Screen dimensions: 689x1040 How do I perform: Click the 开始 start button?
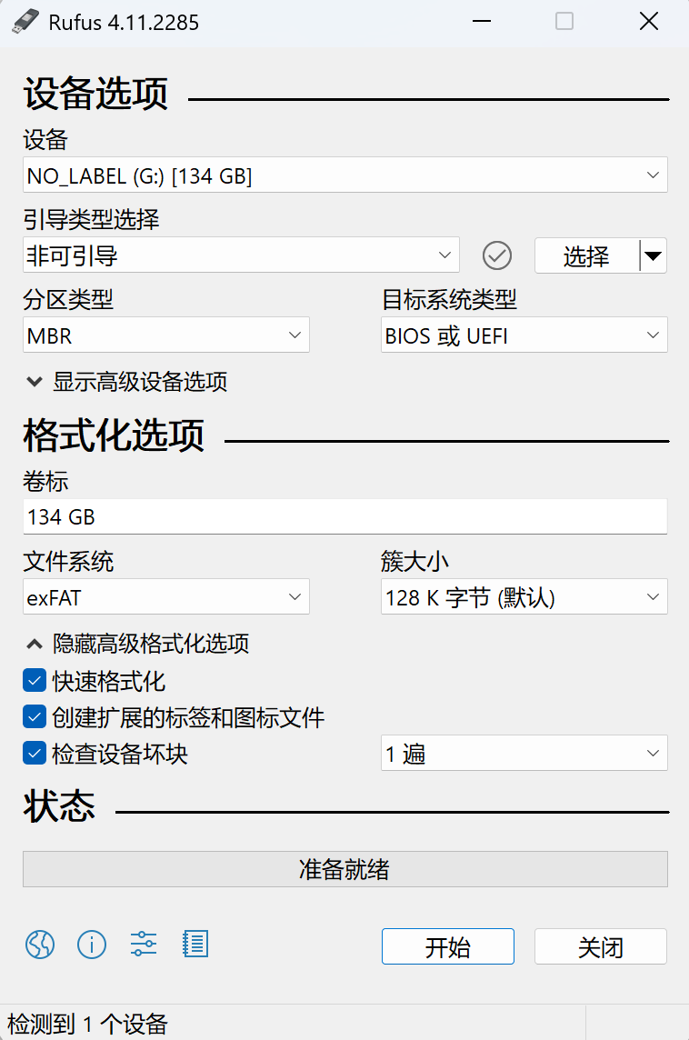pos(447,946)
